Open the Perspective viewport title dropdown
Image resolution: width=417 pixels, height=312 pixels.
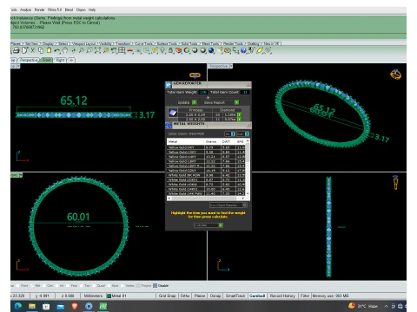(x=231, y=66)
